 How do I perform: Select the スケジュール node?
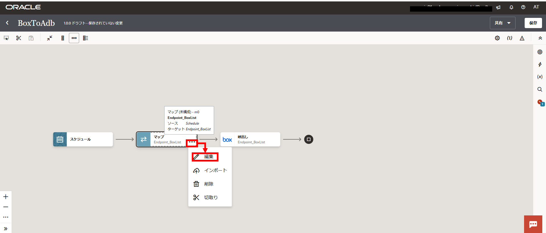point(83,139)
